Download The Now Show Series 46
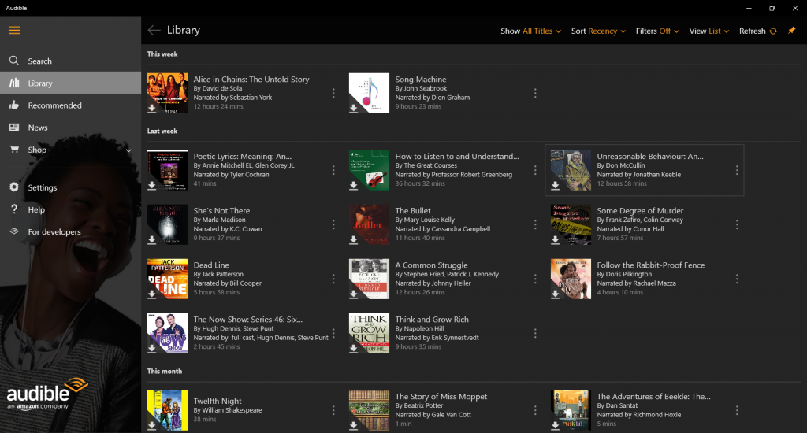This screenshot has height=433, width=807. click(152, 349)
